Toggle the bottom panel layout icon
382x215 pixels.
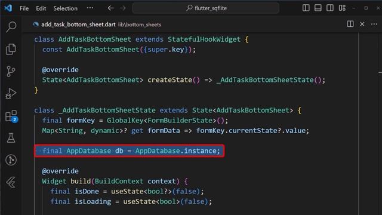(318, 8)
